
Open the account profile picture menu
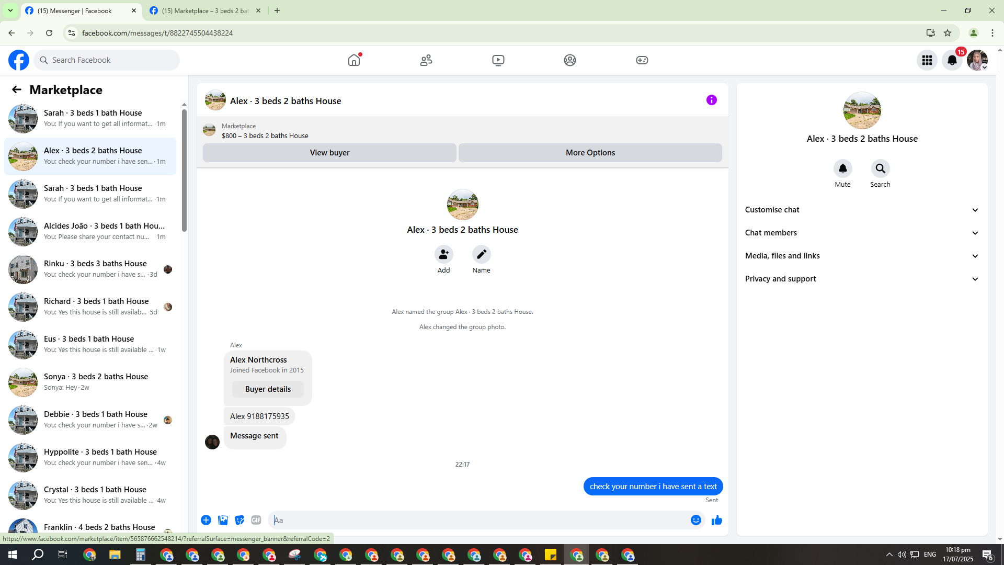pyautogui.click(x=977, y=60)
